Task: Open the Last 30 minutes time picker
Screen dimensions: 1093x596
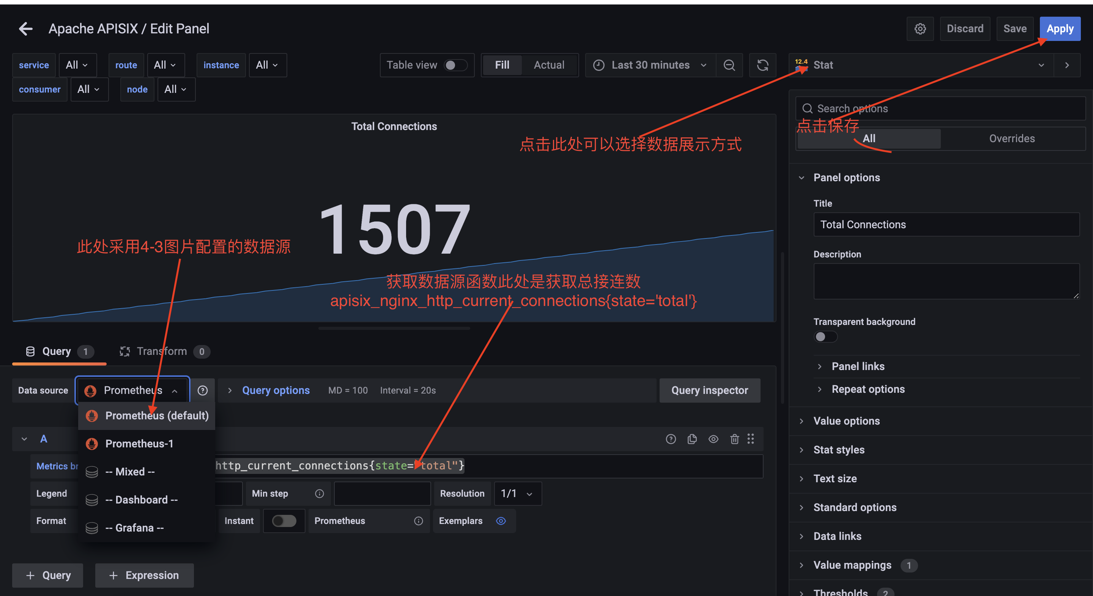Action: tap(650, 65)
